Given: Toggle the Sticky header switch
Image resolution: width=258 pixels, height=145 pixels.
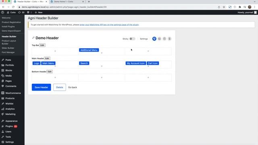Looking at the screenshot, I should click(132, 39).
